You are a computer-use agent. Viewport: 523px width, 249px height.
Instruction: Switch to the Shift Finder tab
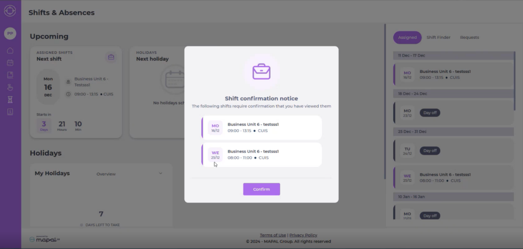(438, 37)
